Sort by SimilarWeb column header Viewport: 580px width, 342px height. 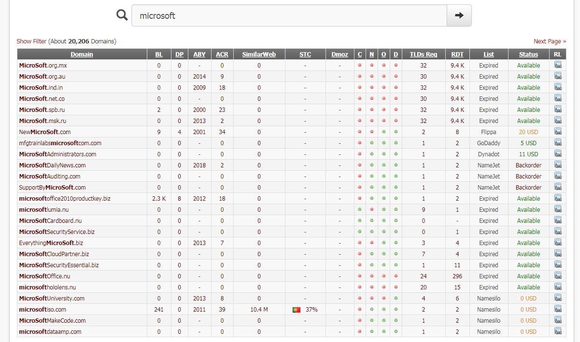click(x=259, y=55)
